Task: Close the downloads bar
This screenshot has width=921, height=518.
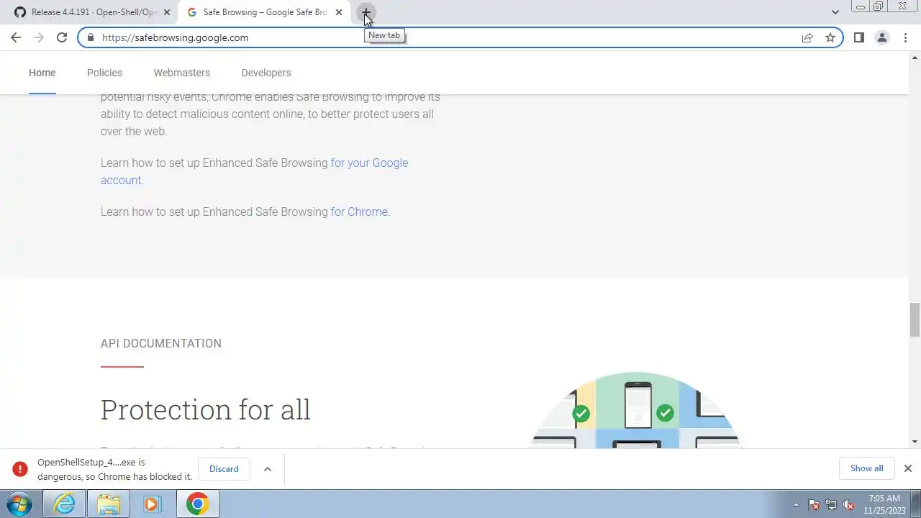Action: (907, 468)
